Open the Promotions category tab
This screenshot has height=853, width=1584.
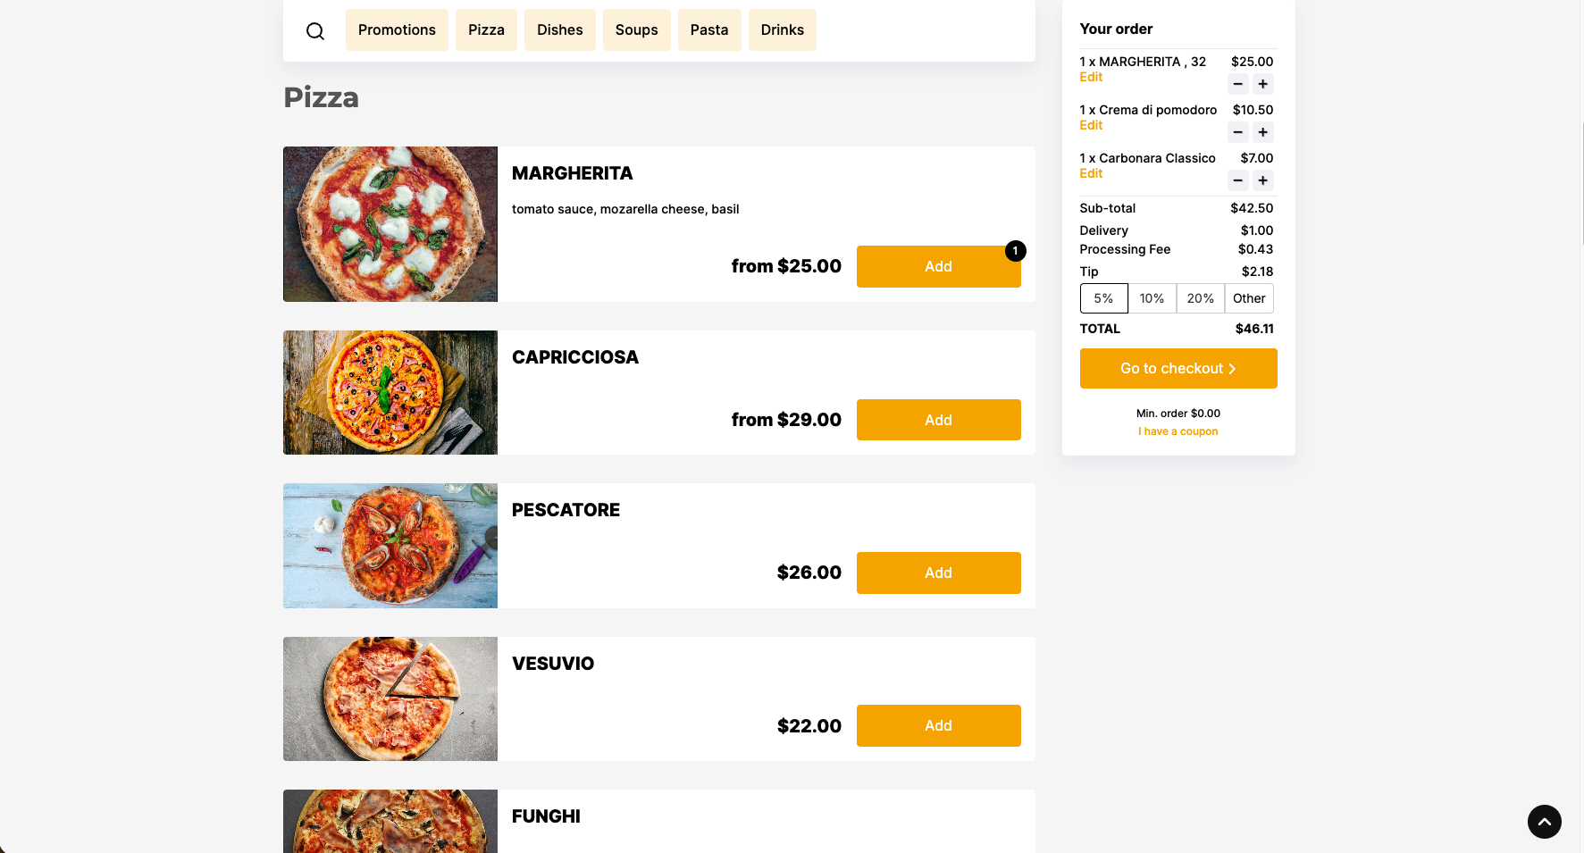point(397,30)
